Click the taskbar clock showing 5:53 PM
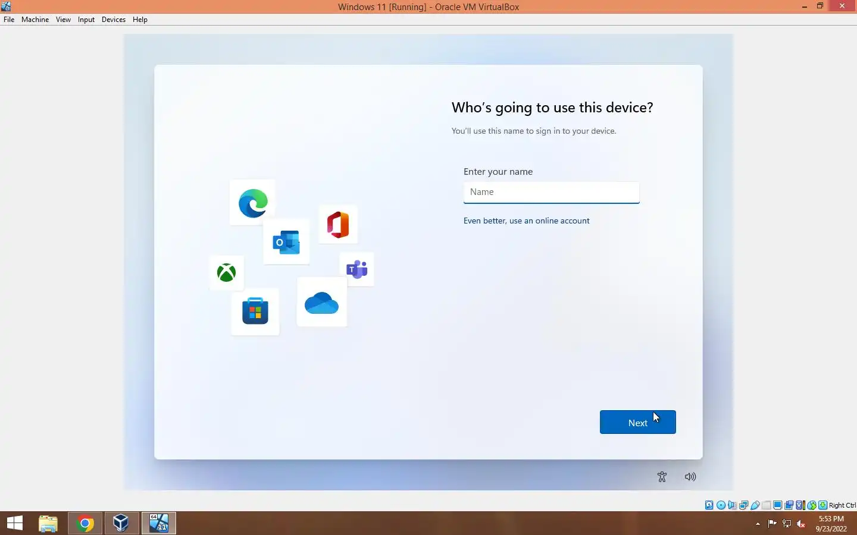 click(831, 524)
